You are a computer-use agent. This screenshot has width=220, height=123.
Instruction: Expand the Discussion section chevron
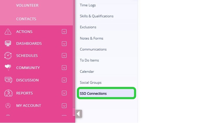click(x=64, y=80)
